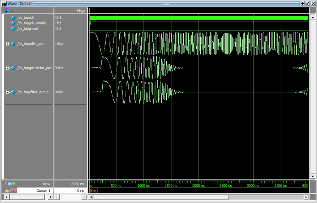
Task: Open grid and timeline properties icon
Action: pyautogui.click(x=10, y=184)
